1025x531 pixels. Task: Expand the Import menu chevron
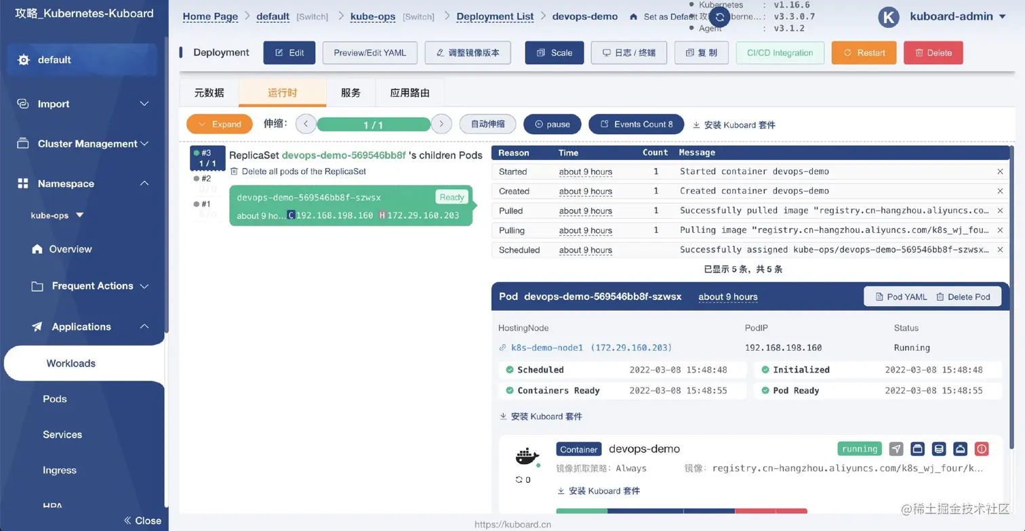click(x=144, y=104)
